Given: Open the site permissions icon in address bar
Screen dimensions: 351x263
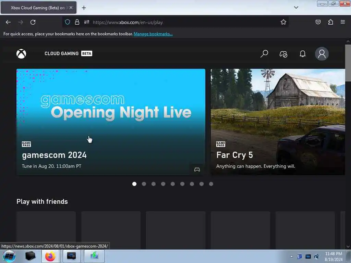Looking at the screenshot, I should coord(87,22).
